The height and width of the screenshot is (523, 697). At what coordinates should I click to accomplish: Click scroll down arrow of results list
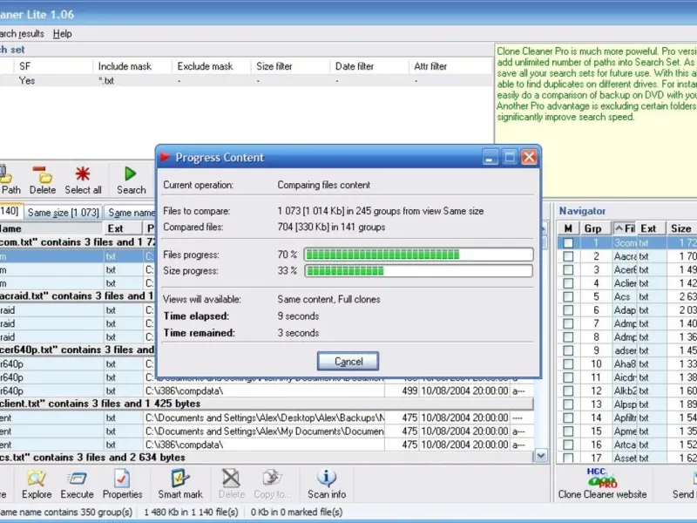541,455
